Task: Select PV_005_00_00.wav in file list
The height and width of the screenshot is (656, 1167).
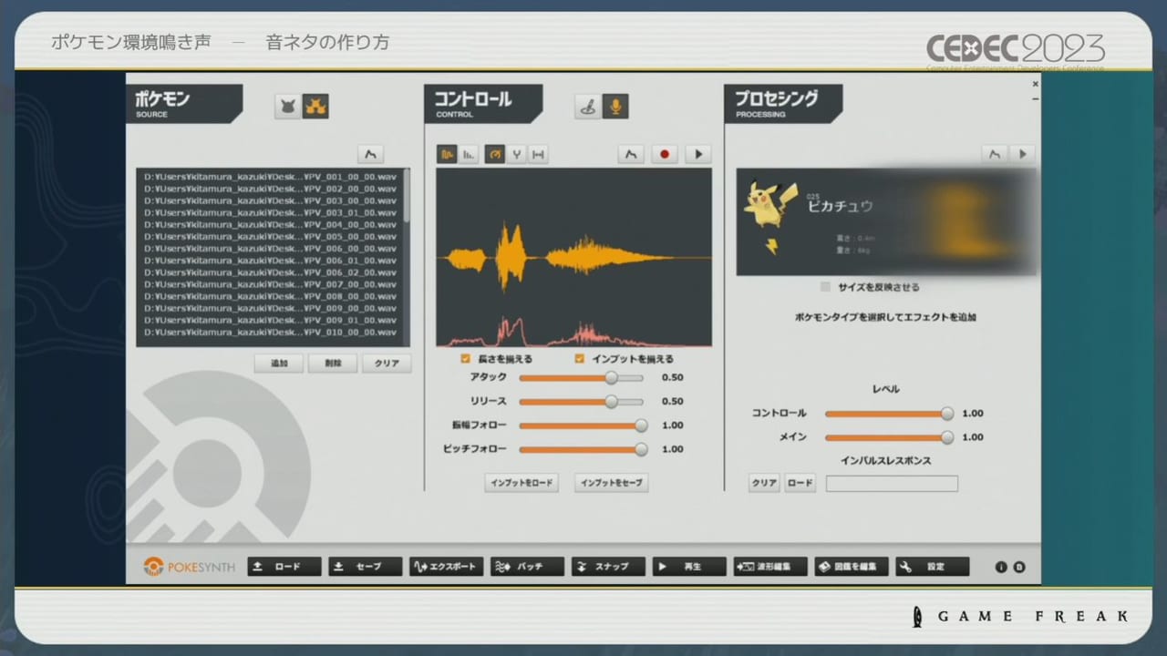Action: (x=270, y=236)
